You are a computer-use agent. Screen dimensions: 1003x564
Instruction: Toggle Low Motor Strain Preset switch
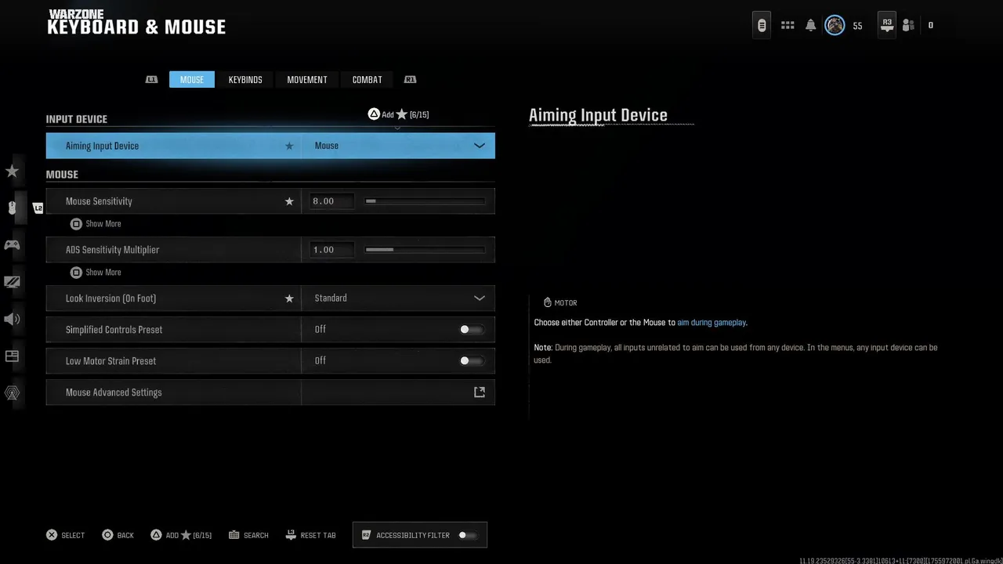coord(472,361)
